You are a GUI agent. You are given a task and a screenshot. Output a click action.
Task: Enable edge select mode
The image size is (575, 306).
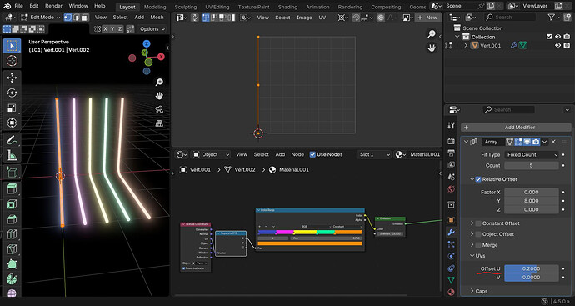pos(77,18)
